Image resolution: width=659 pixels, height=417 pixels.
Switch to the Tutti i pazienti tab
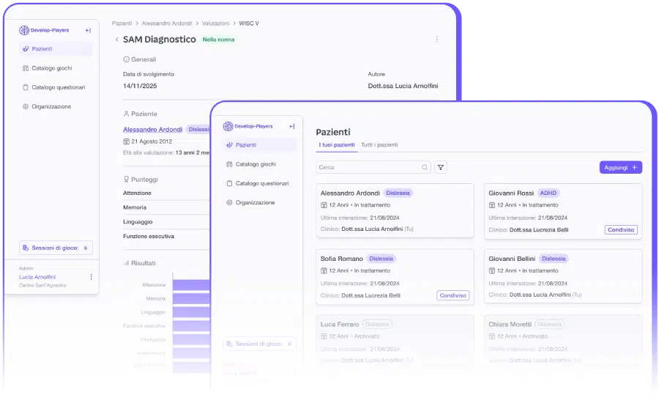point(379,145)
